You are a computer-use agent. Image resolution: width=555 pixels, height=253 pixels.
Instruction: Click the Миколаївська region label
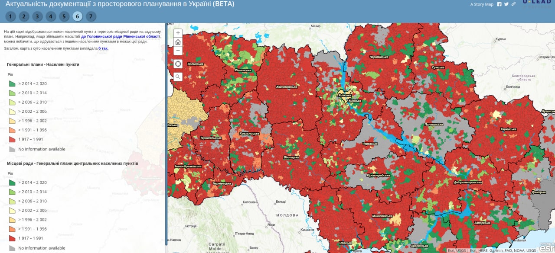[382, 216]
